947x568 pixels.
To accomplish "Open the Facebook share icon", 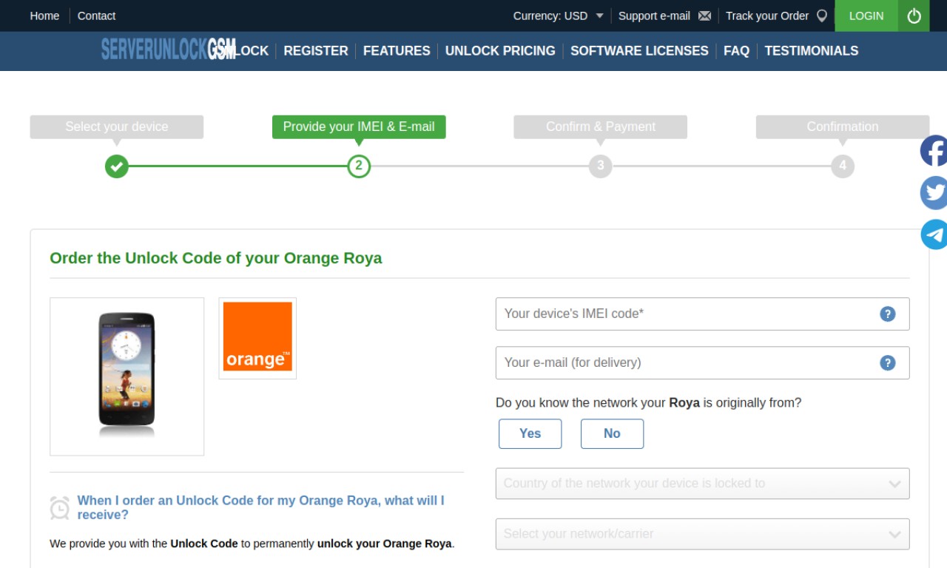I will coord(934,151).
